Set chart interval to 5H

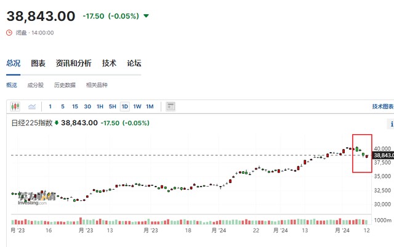(x=112, y=107)
